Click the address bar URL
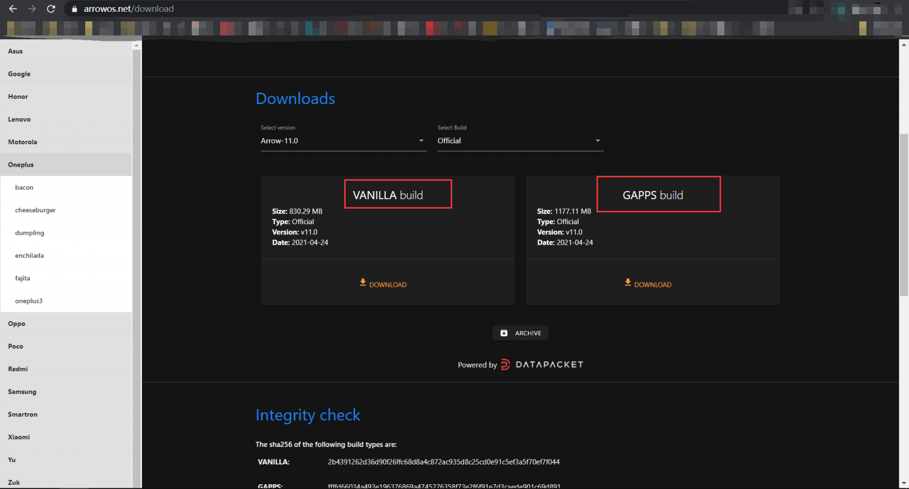 click(x=129, y=9)
